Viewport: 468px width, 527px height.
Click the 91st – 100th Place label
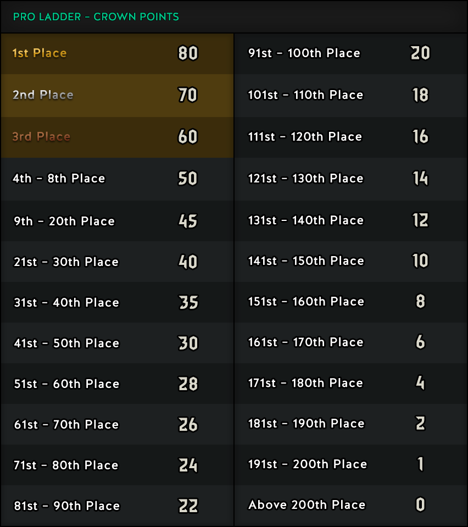click(304, 53)
